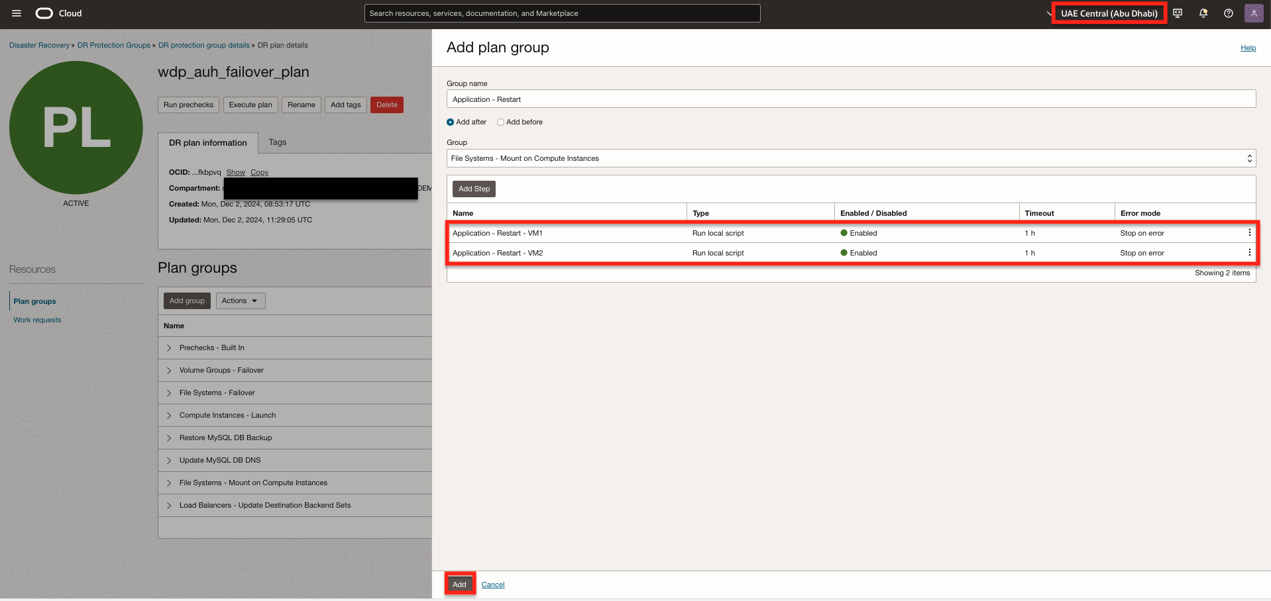Click the Help link

click(1248, 48)
